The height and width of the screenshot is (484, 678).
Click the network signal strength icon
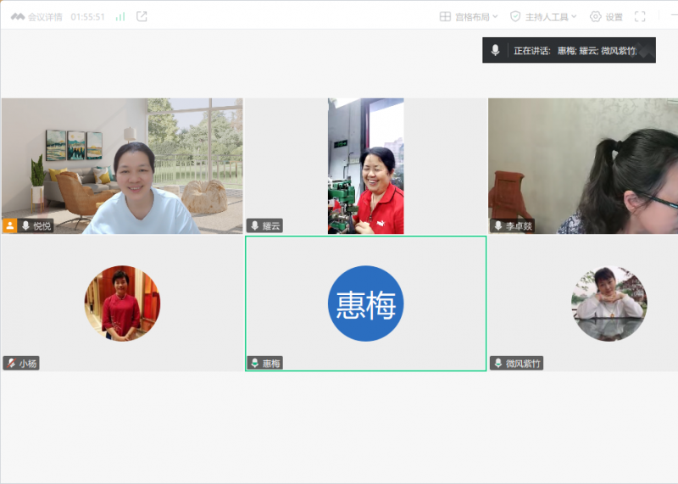pyautogui.click(x=120, y=17)
